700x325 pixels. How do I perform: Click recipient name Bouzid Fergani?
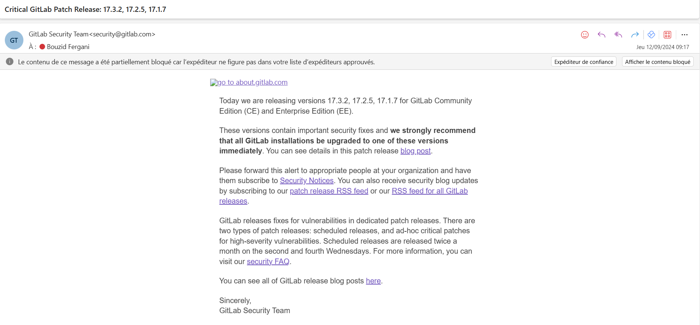(x=68, y=47)
